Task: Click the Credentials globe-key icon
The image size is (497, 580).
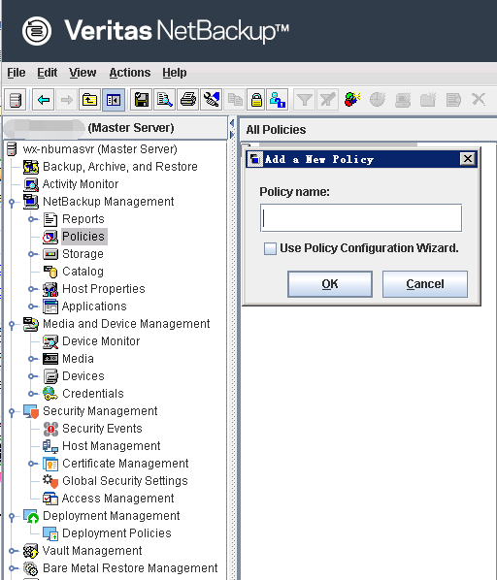Action: (x=50, y=394)
